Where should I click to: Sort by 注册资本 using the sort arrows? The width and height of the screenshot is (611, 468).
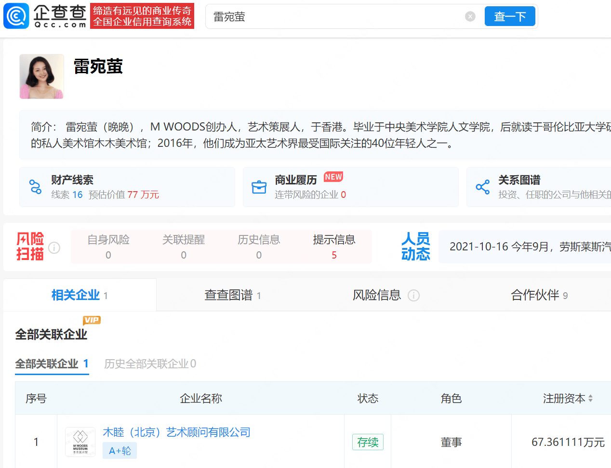click(591, 399)
